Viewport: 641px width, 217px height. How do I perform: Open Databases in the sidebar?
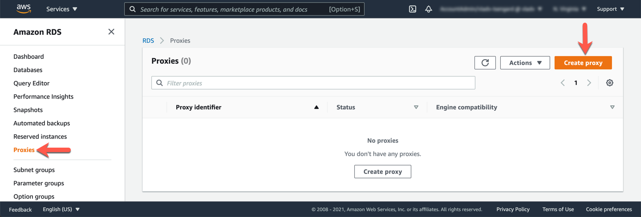coord(28,70)
